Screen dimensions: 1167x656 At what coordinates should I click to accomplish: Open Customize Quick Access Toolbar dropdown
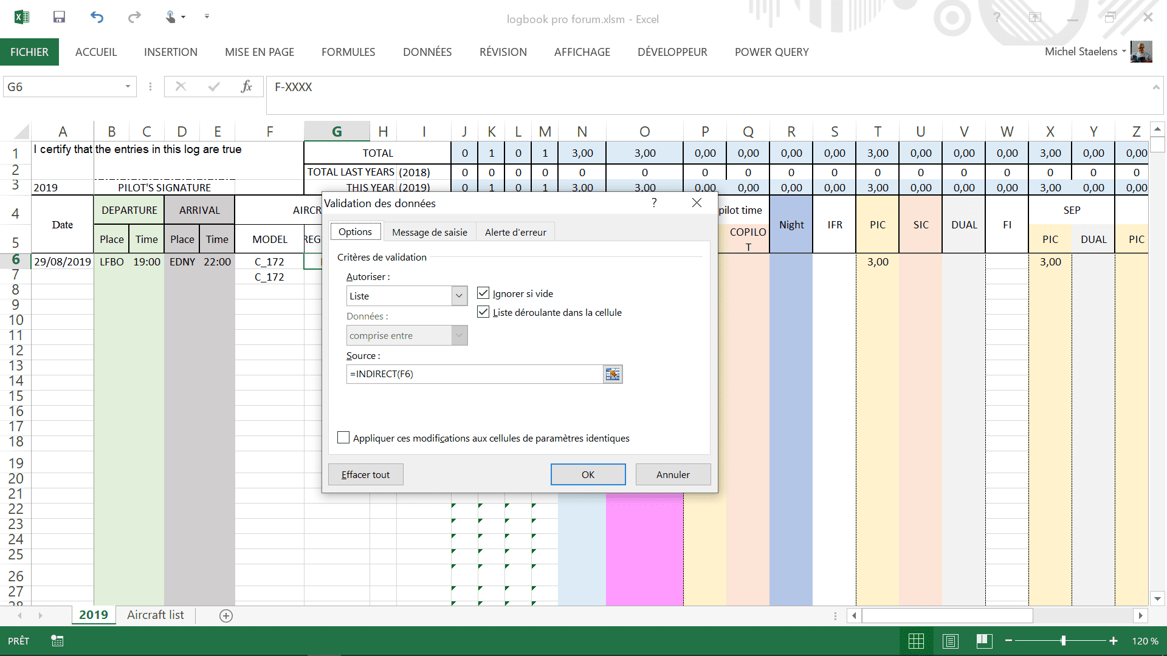tap(207, 17)
